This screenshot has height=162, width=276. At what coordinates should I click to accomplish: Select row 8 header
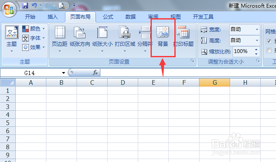click(x=8, y=147)
